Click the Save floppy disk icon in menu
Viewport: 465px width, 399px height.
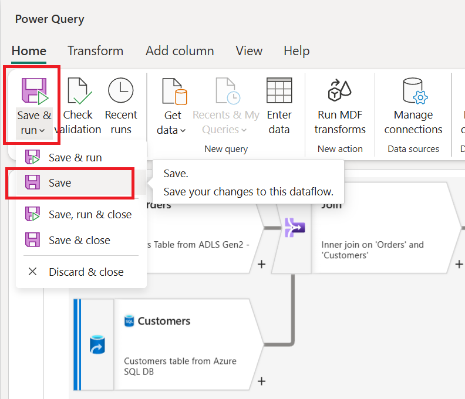[32, 182]
